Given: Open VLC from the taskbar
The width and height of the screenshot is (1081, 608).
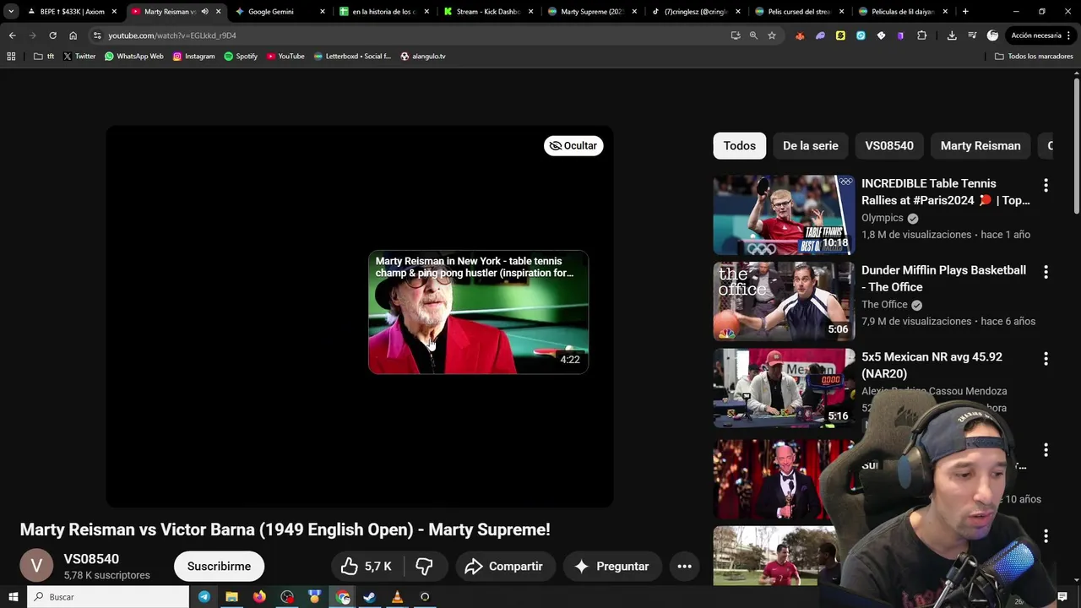Looking at the screenshot, I should coord(397,597).
